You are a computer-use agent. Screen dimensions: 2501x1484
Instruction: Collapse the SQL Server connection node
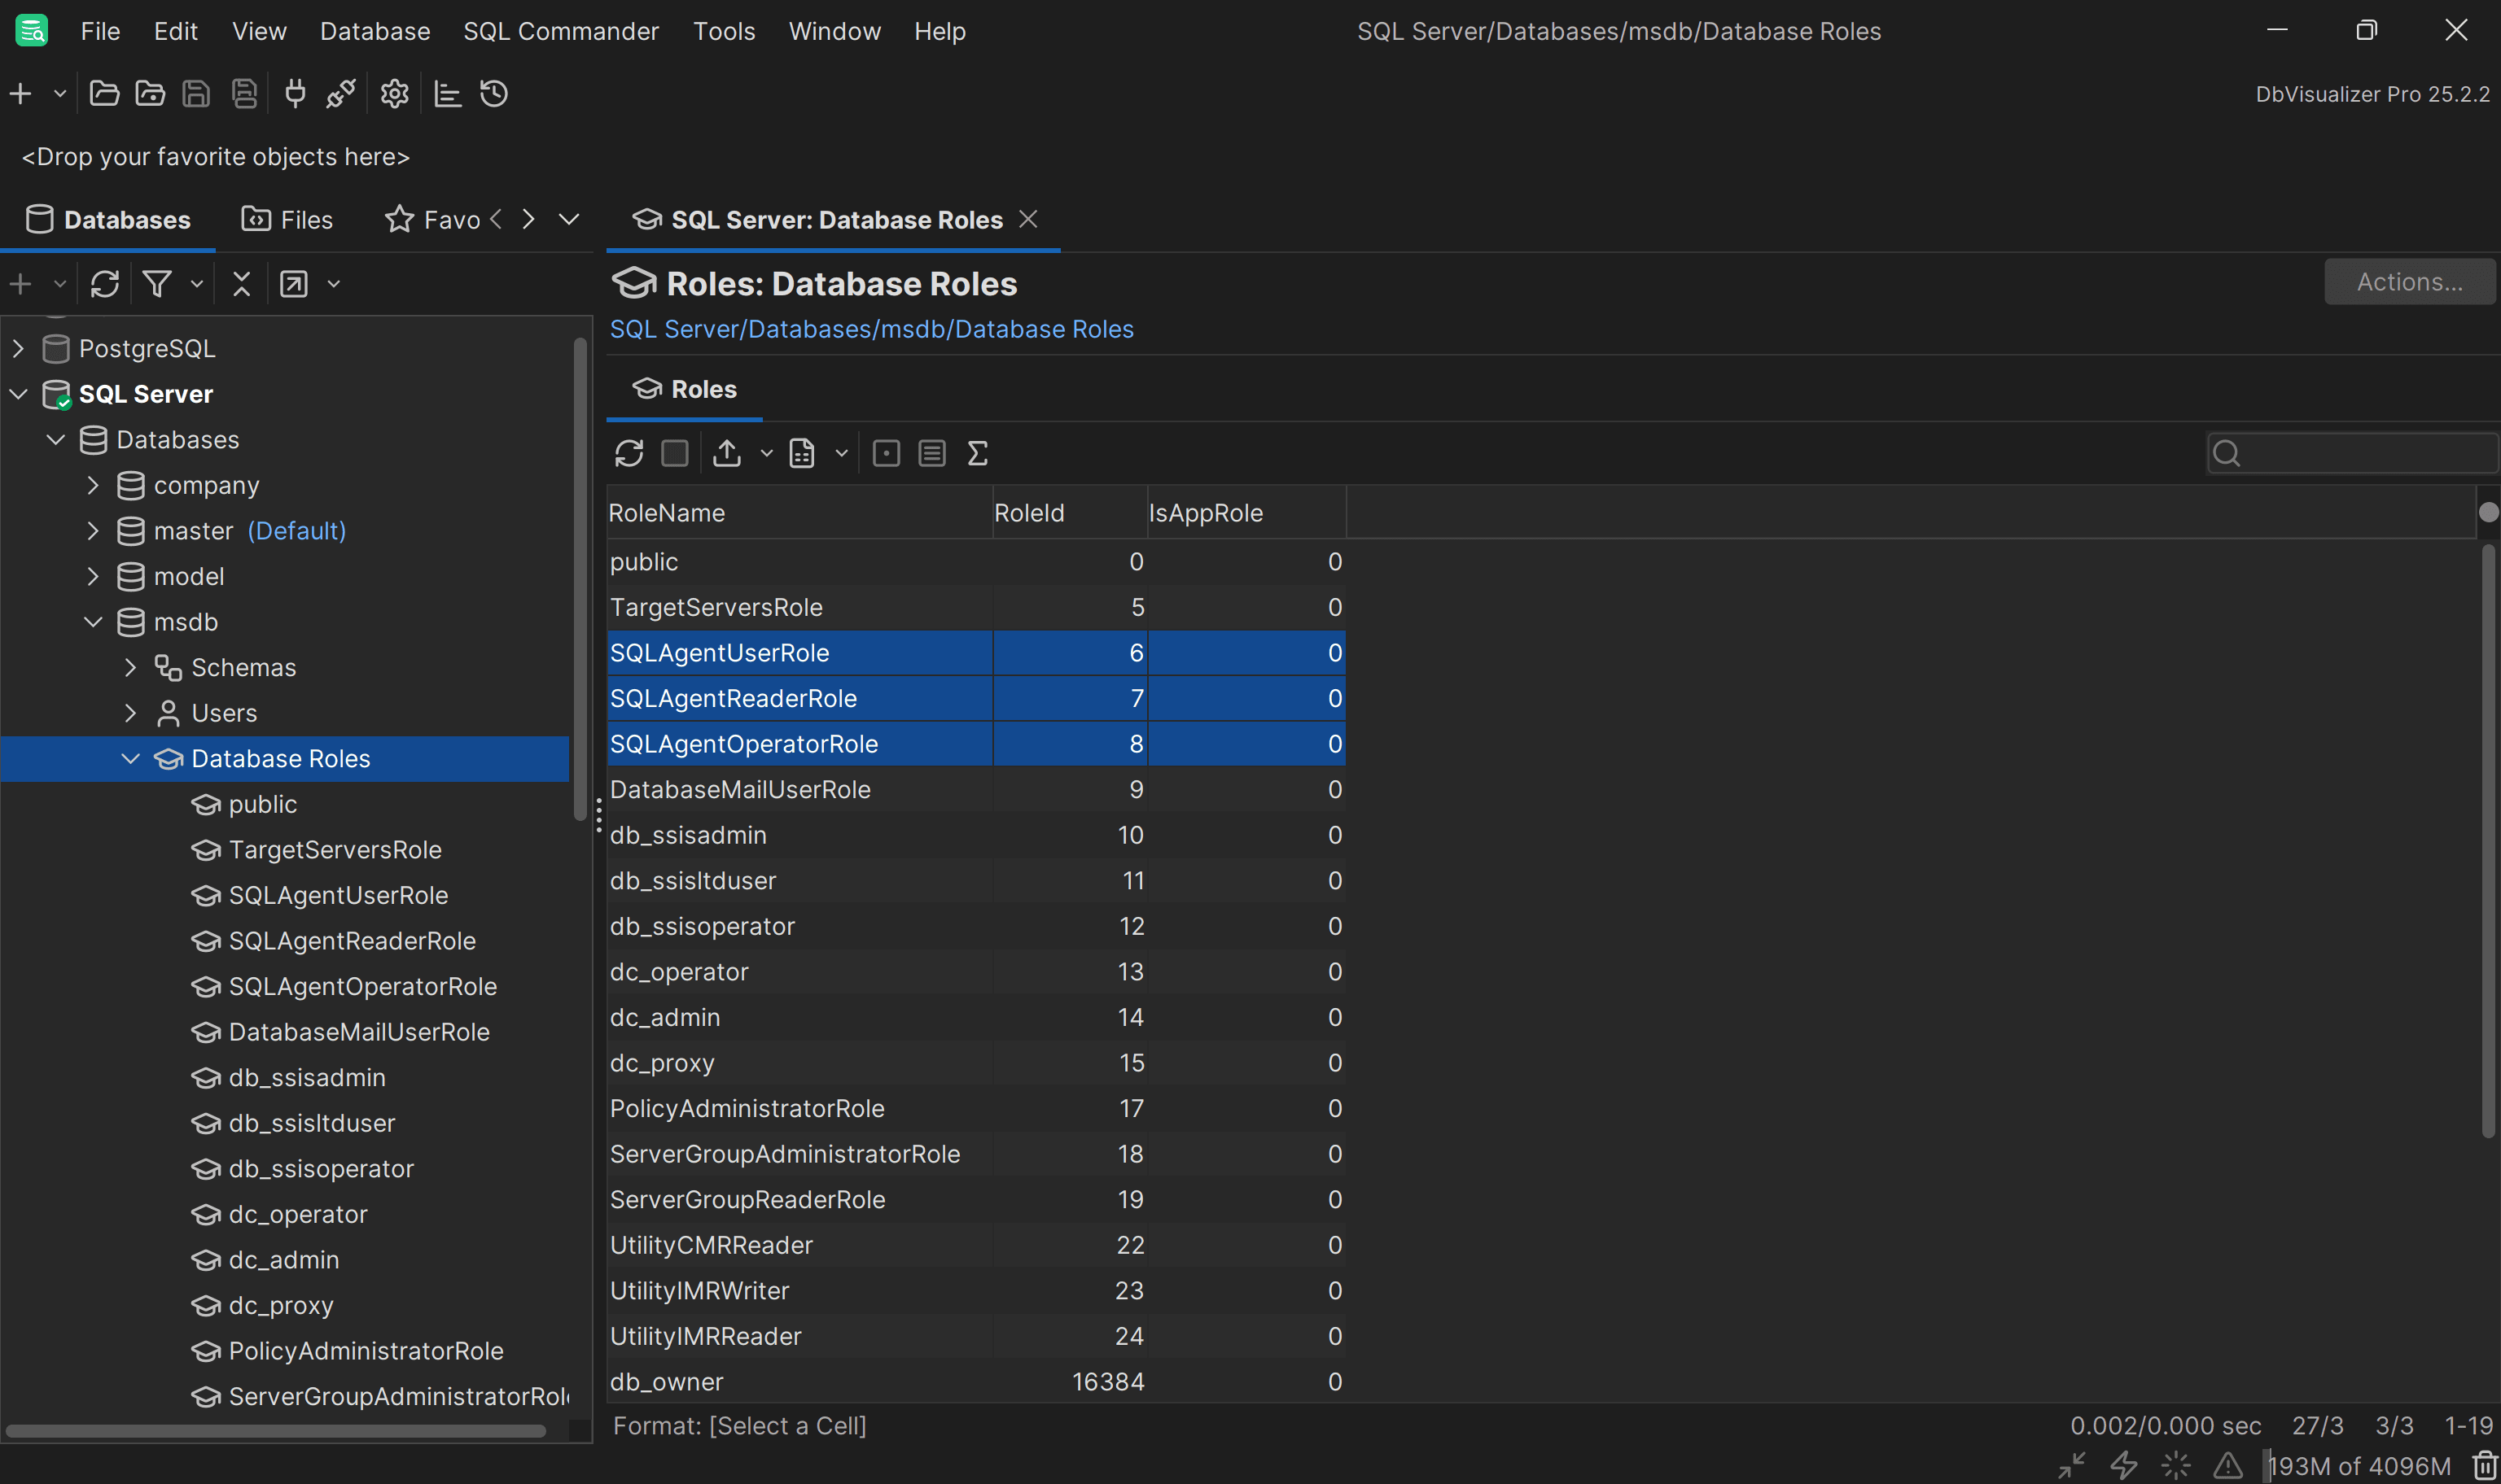18,393
